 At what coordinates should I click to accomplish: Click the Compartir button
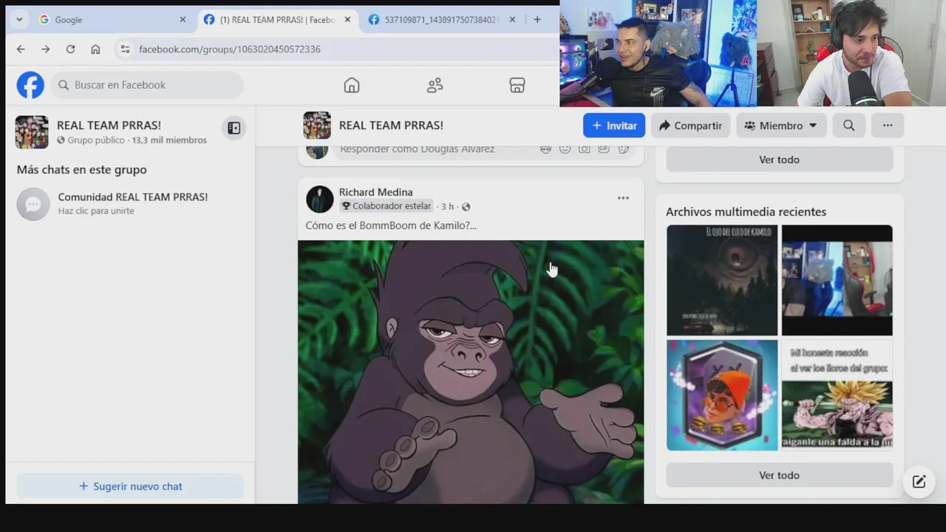[690, 126]
